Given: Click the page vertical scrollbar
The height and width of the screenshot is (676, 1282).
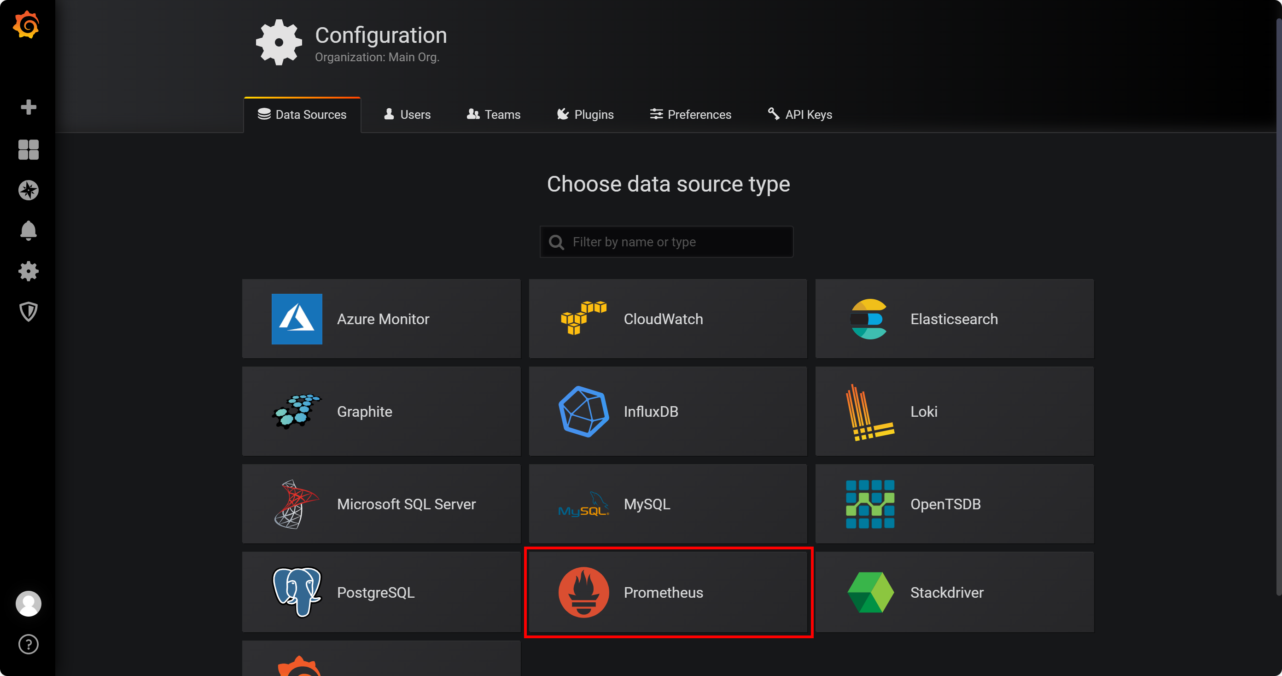Looking at the screenshot, I should click(1279, 306).
